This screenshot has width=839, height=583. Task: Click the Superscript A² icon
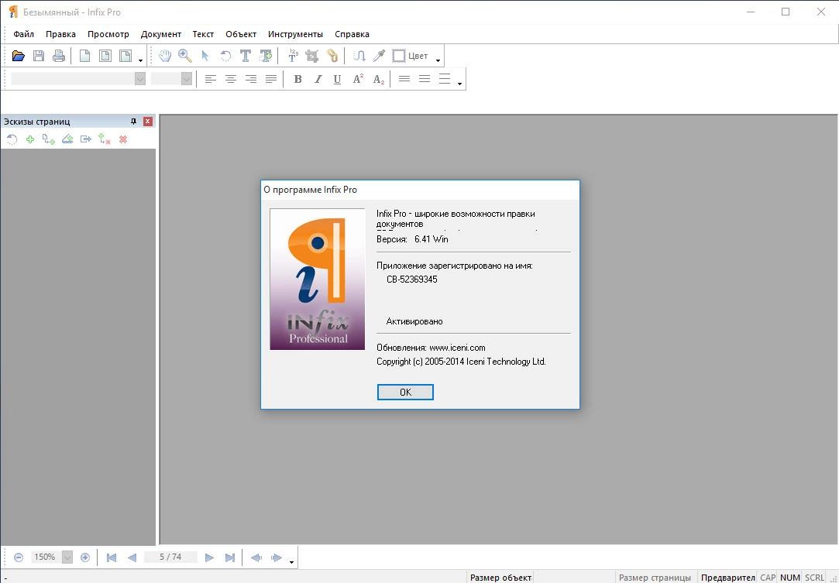tap(358, 79)
